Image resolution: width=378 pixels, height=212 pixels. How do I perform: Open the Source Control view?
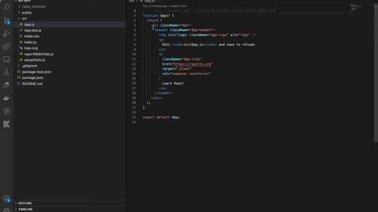point(6,21)
